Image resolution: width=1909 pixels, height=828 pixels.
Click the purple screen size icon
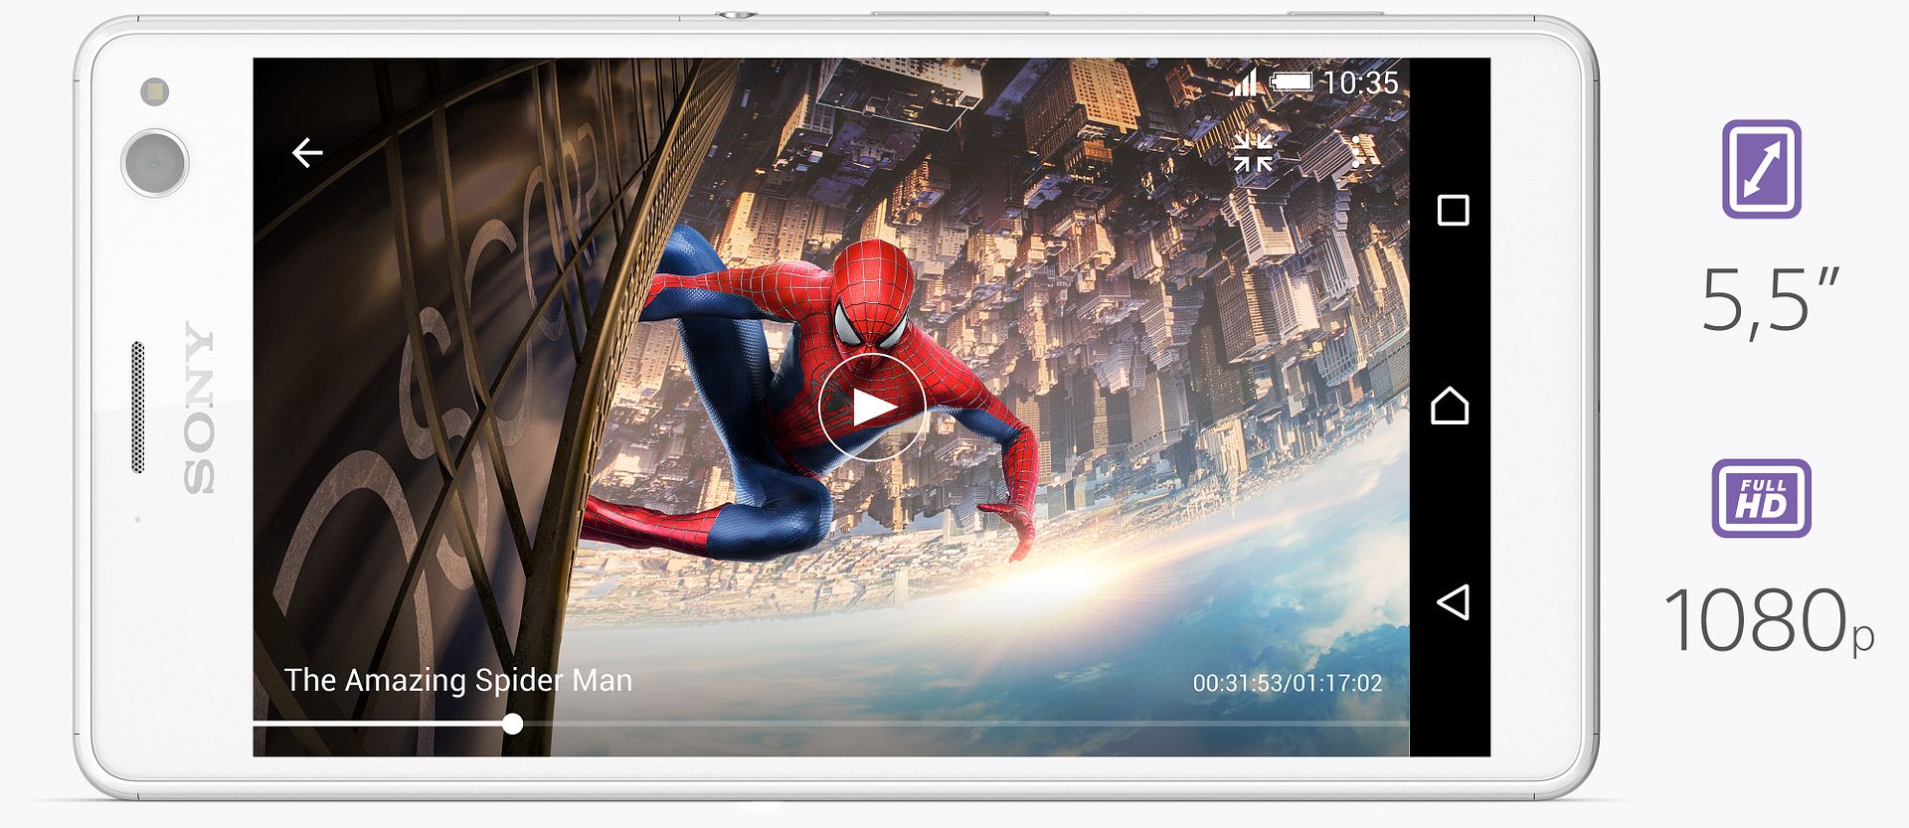(x=1761, y=169)
